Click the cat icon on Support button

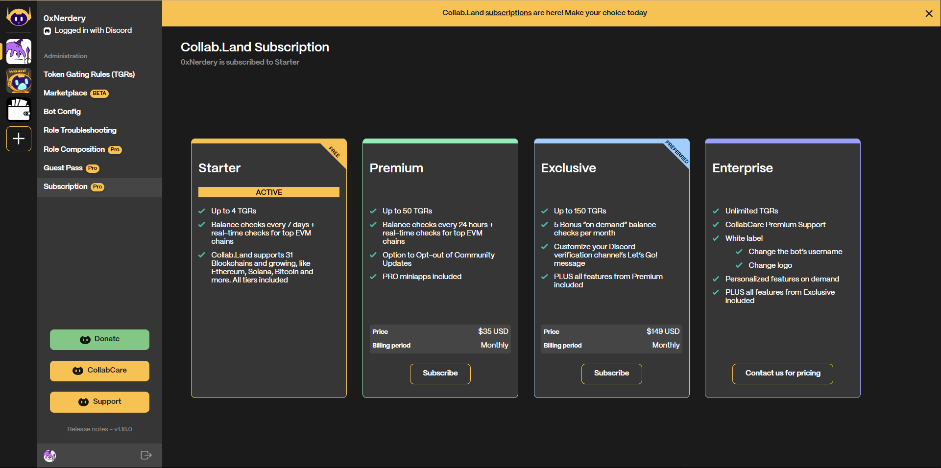84,402
